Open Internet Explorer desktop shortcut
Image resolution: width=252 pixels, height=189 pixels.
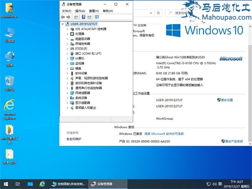click(9, 107)
